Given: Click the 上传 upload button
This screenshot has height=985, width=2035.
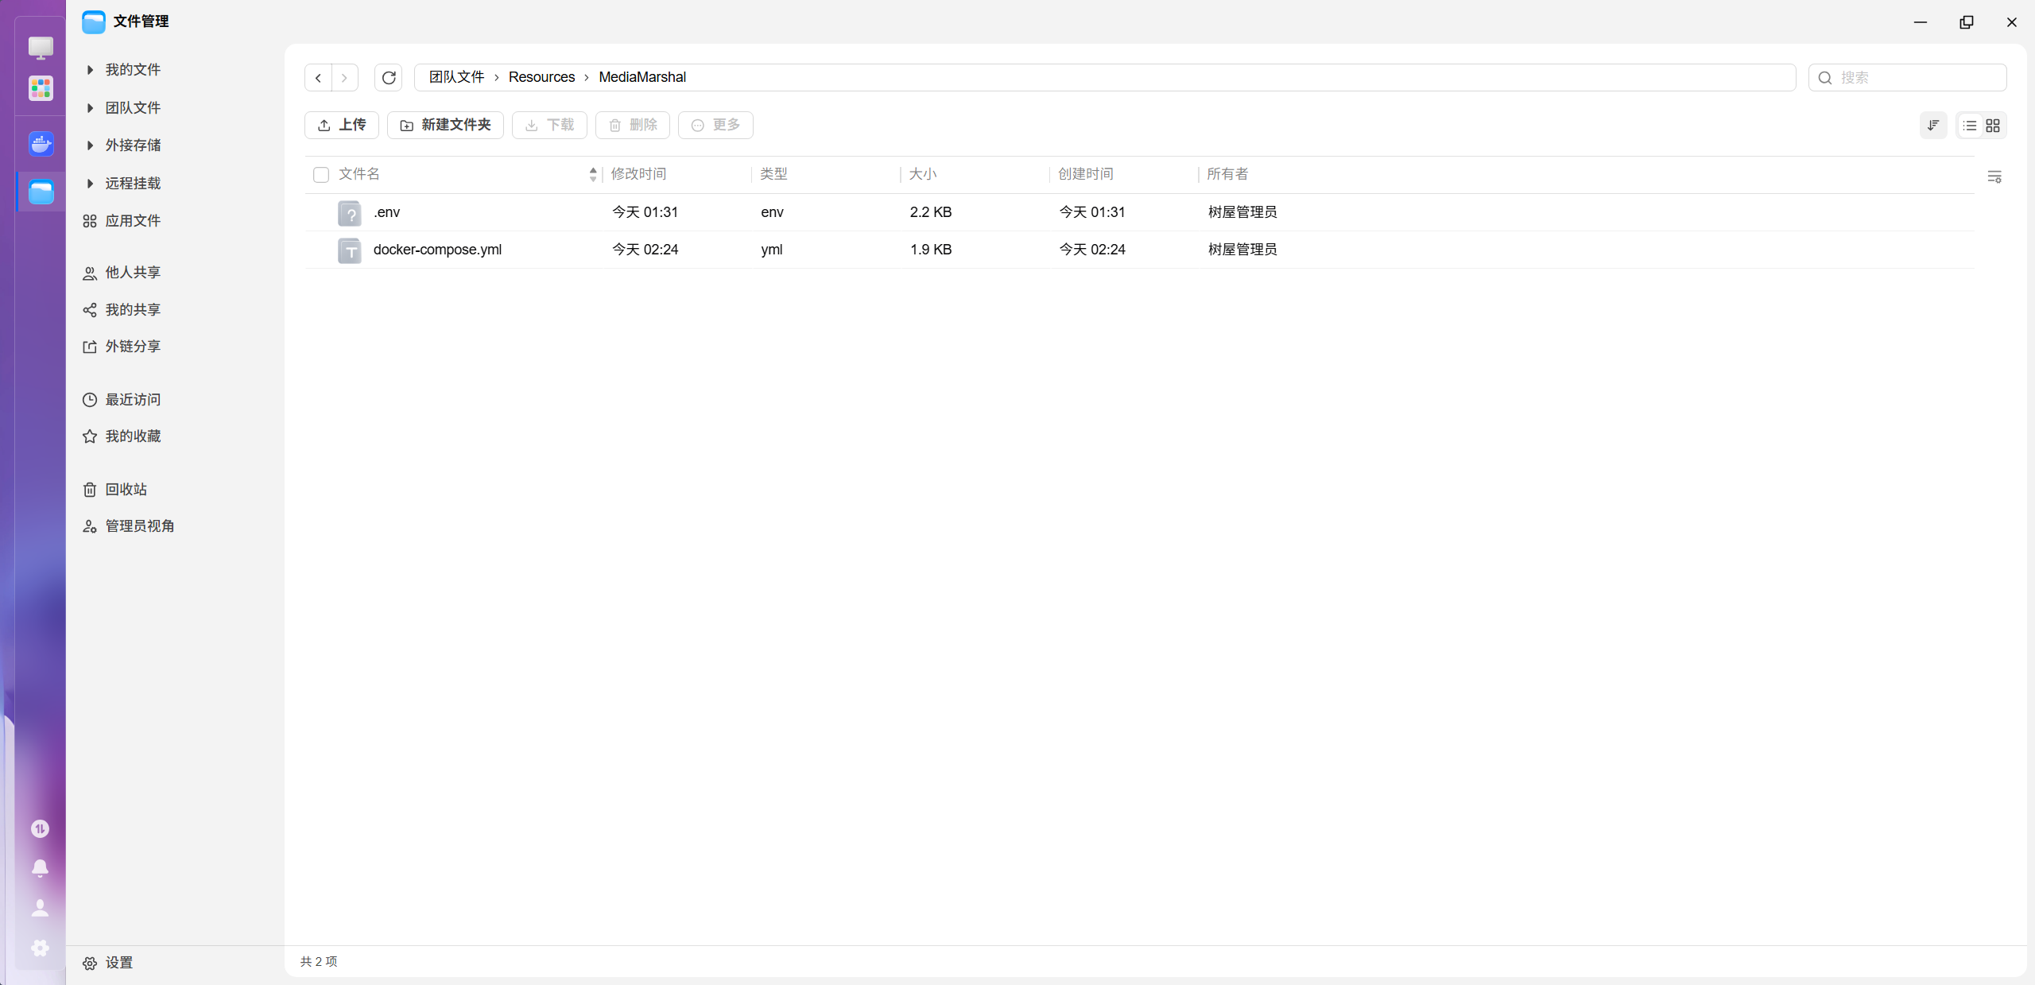Looking at the screenshot, I should [x=342, y=126].
